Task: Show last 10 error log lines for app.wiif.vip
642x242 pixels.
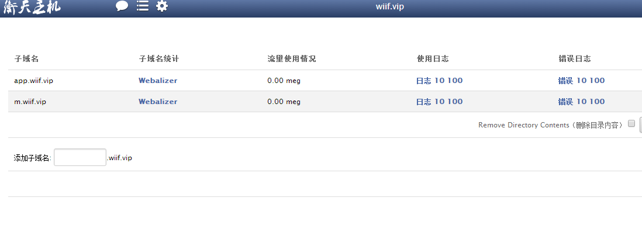Action: click(x=581, y=81)
